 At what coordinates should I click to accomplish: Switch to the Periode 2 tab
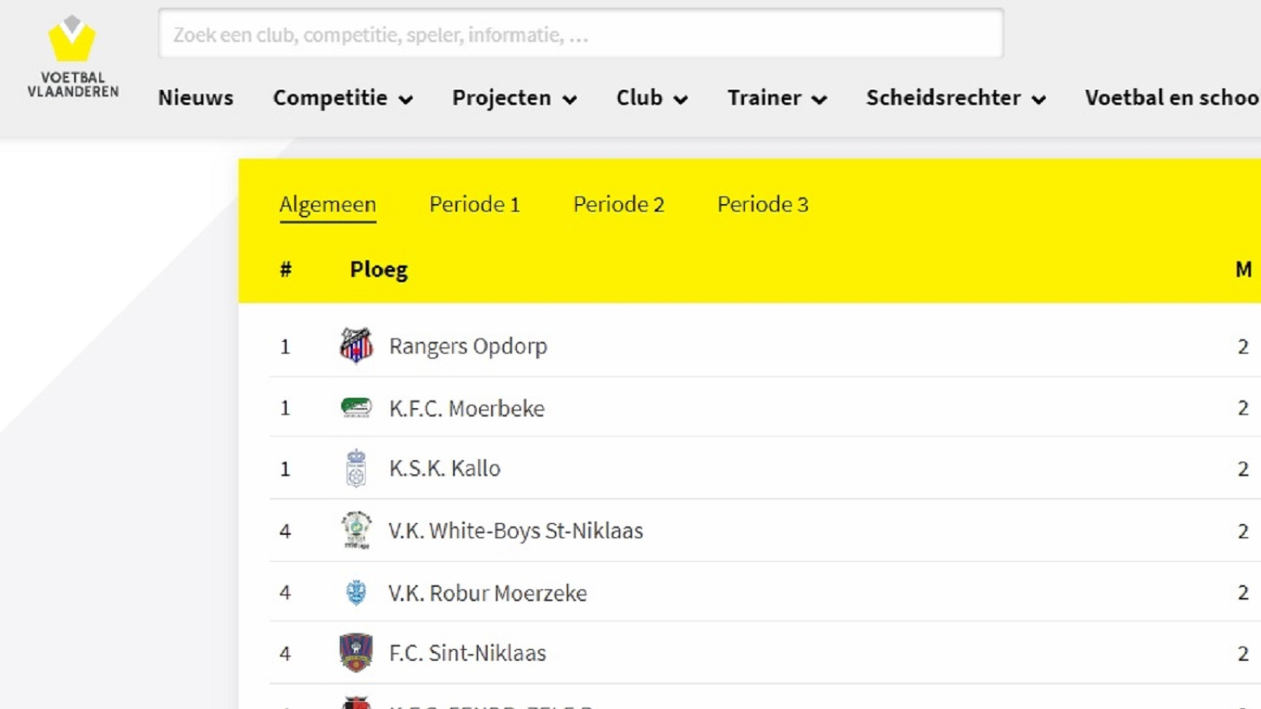[x=619, y=205]
